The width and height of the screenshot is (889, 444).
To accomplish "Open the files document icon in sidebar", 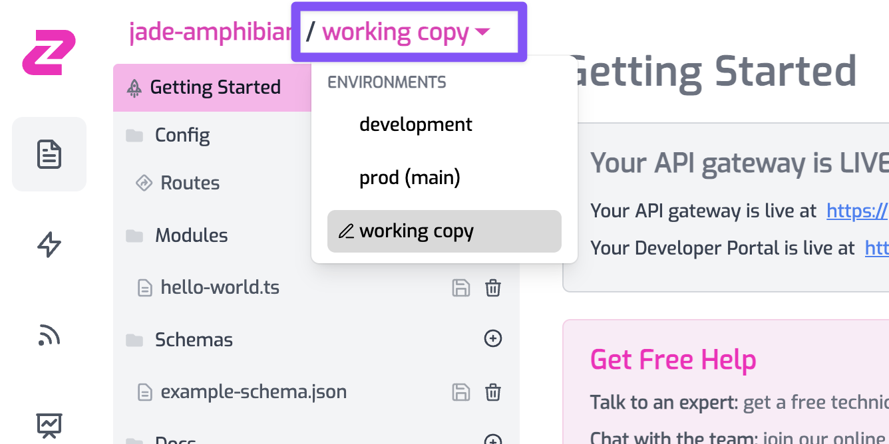I will (x=49, y=154).
